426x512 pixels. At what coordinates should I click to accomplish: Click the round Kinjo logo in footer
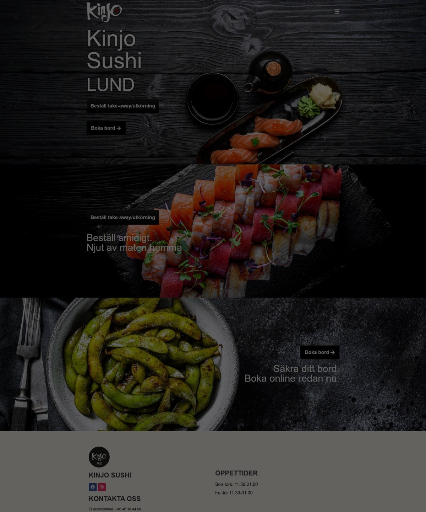(x=99, y=457)
